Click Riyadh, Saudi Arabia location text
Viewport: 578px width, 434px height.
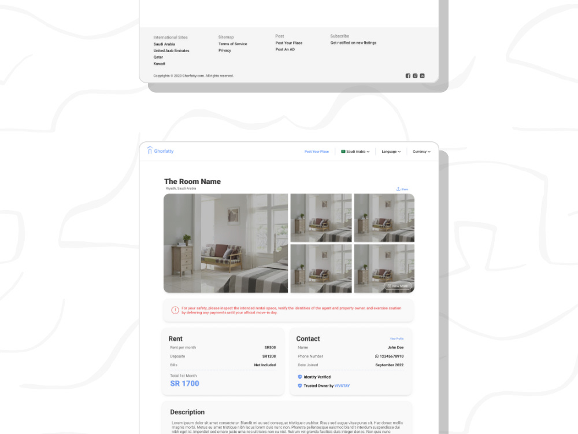pos(180,188)
